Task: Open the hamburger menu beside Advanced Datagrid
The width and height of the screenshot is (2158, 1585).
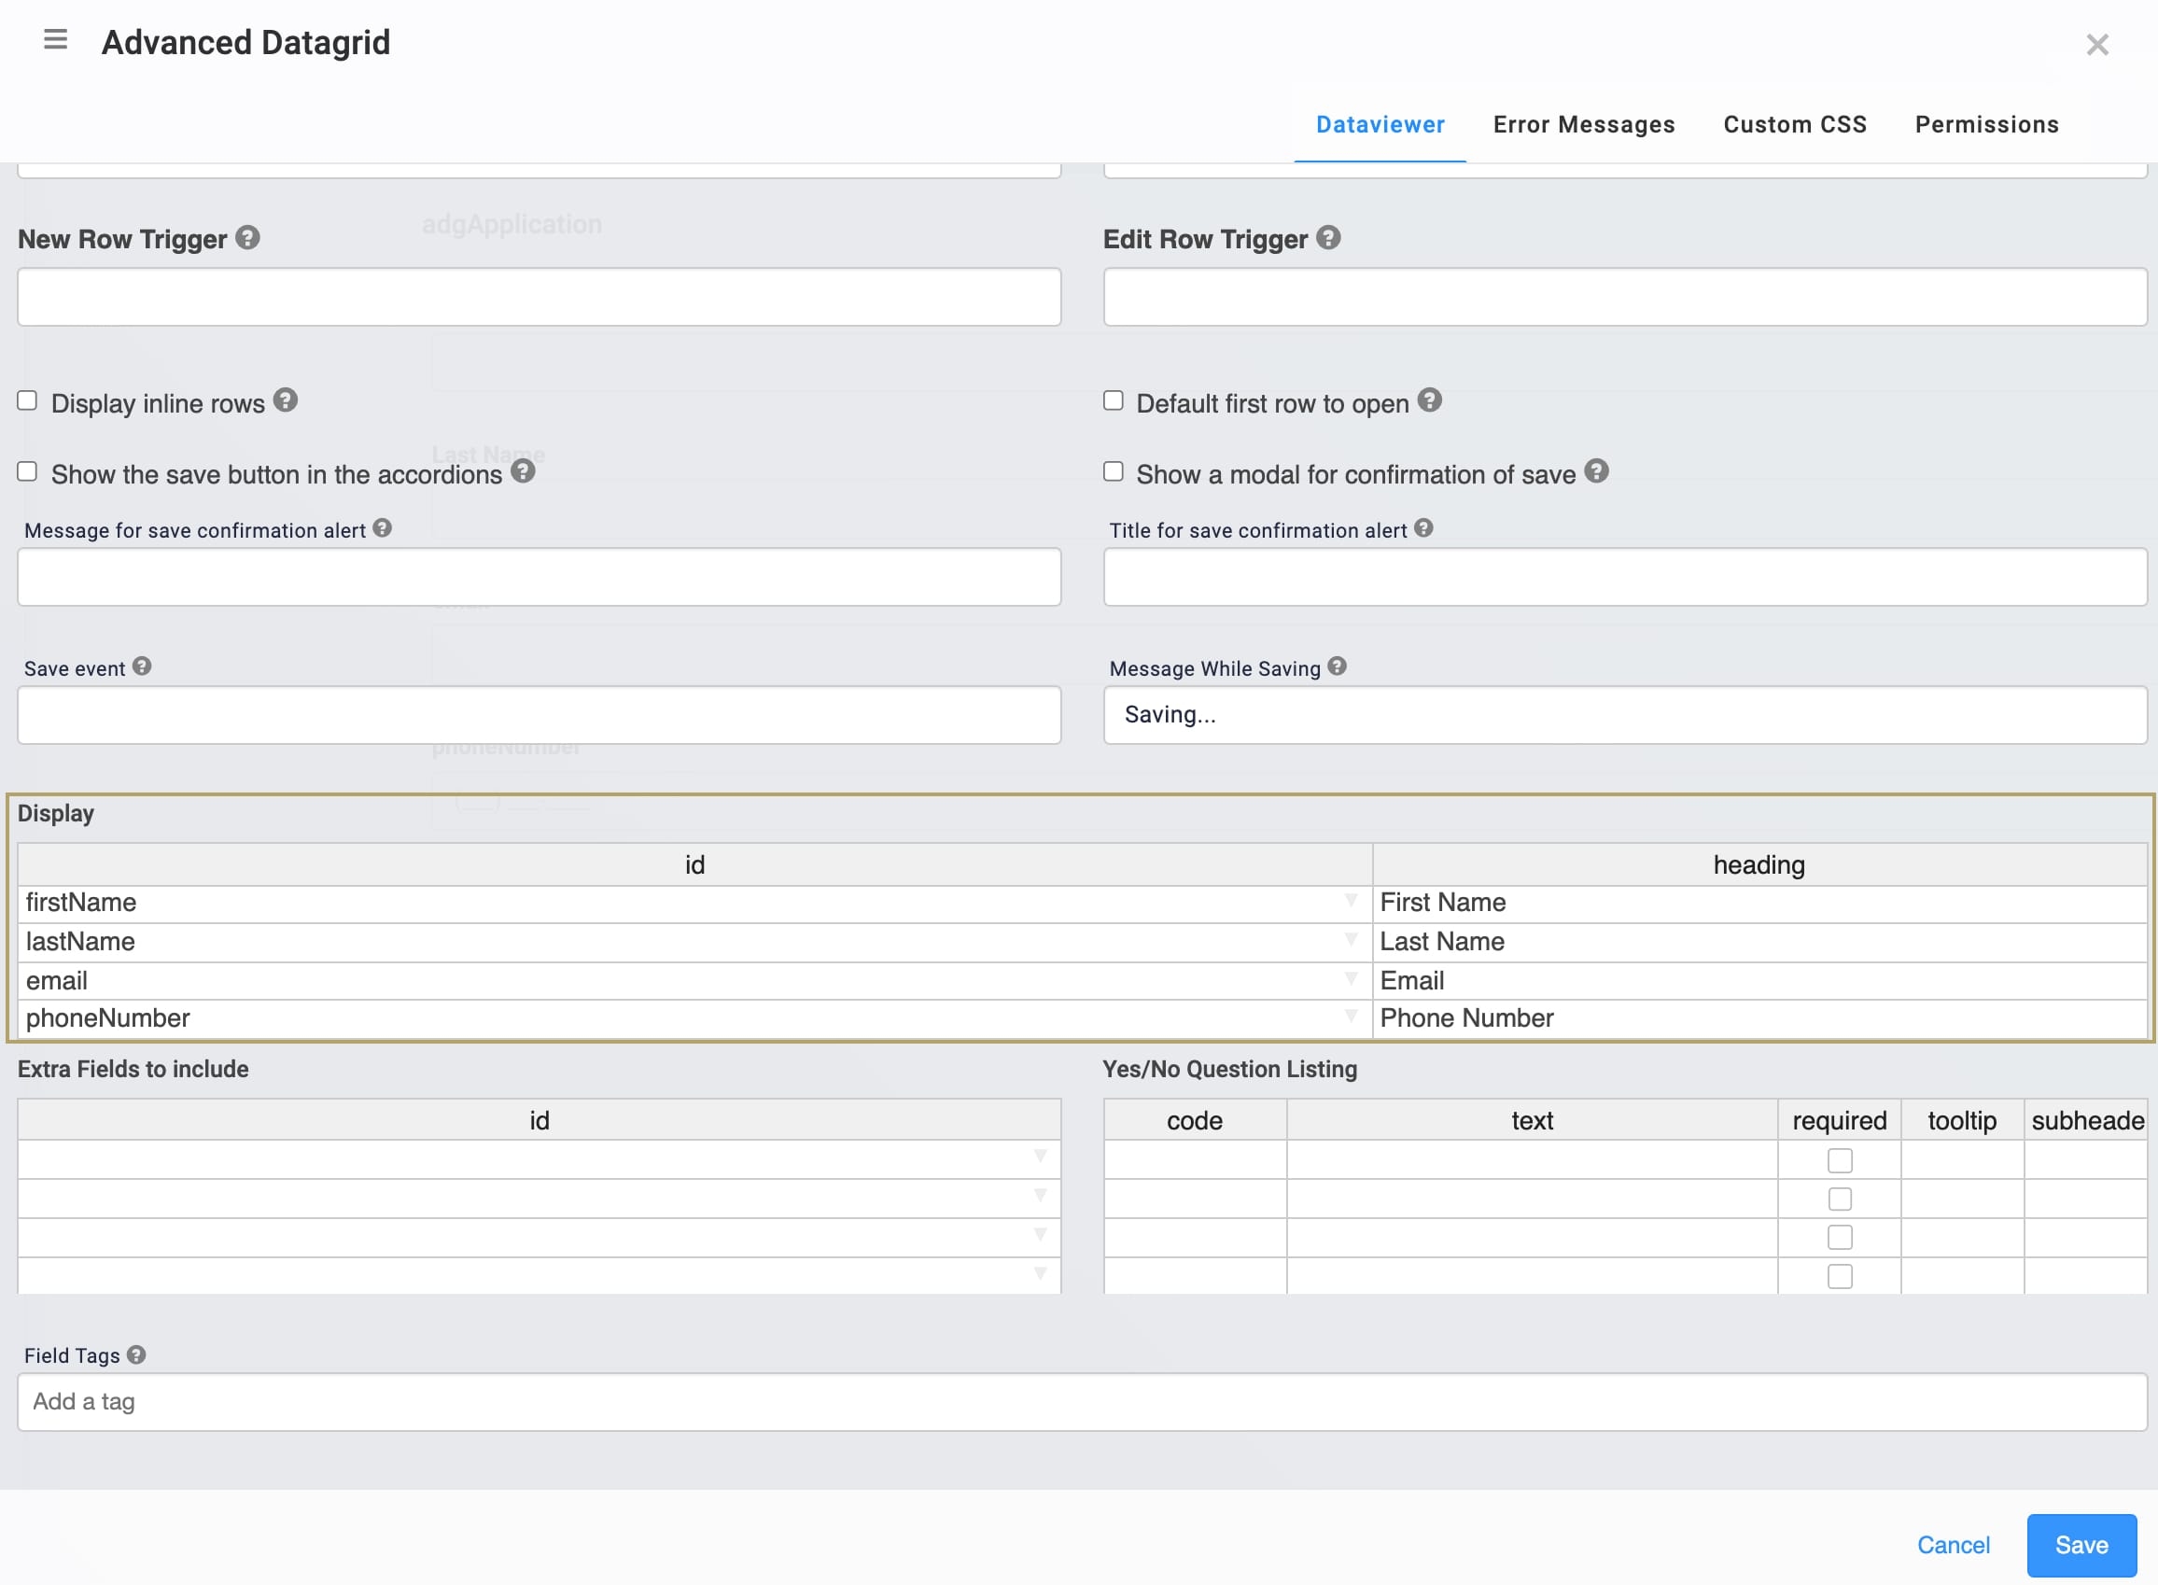Action: pos(56,39)
